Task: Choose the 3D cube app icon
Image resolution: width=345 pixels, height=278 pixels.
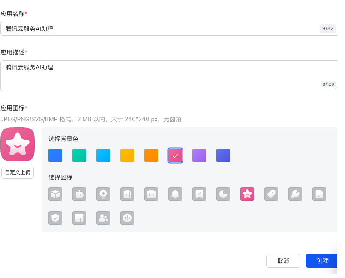Action: (x=55, y=194)
